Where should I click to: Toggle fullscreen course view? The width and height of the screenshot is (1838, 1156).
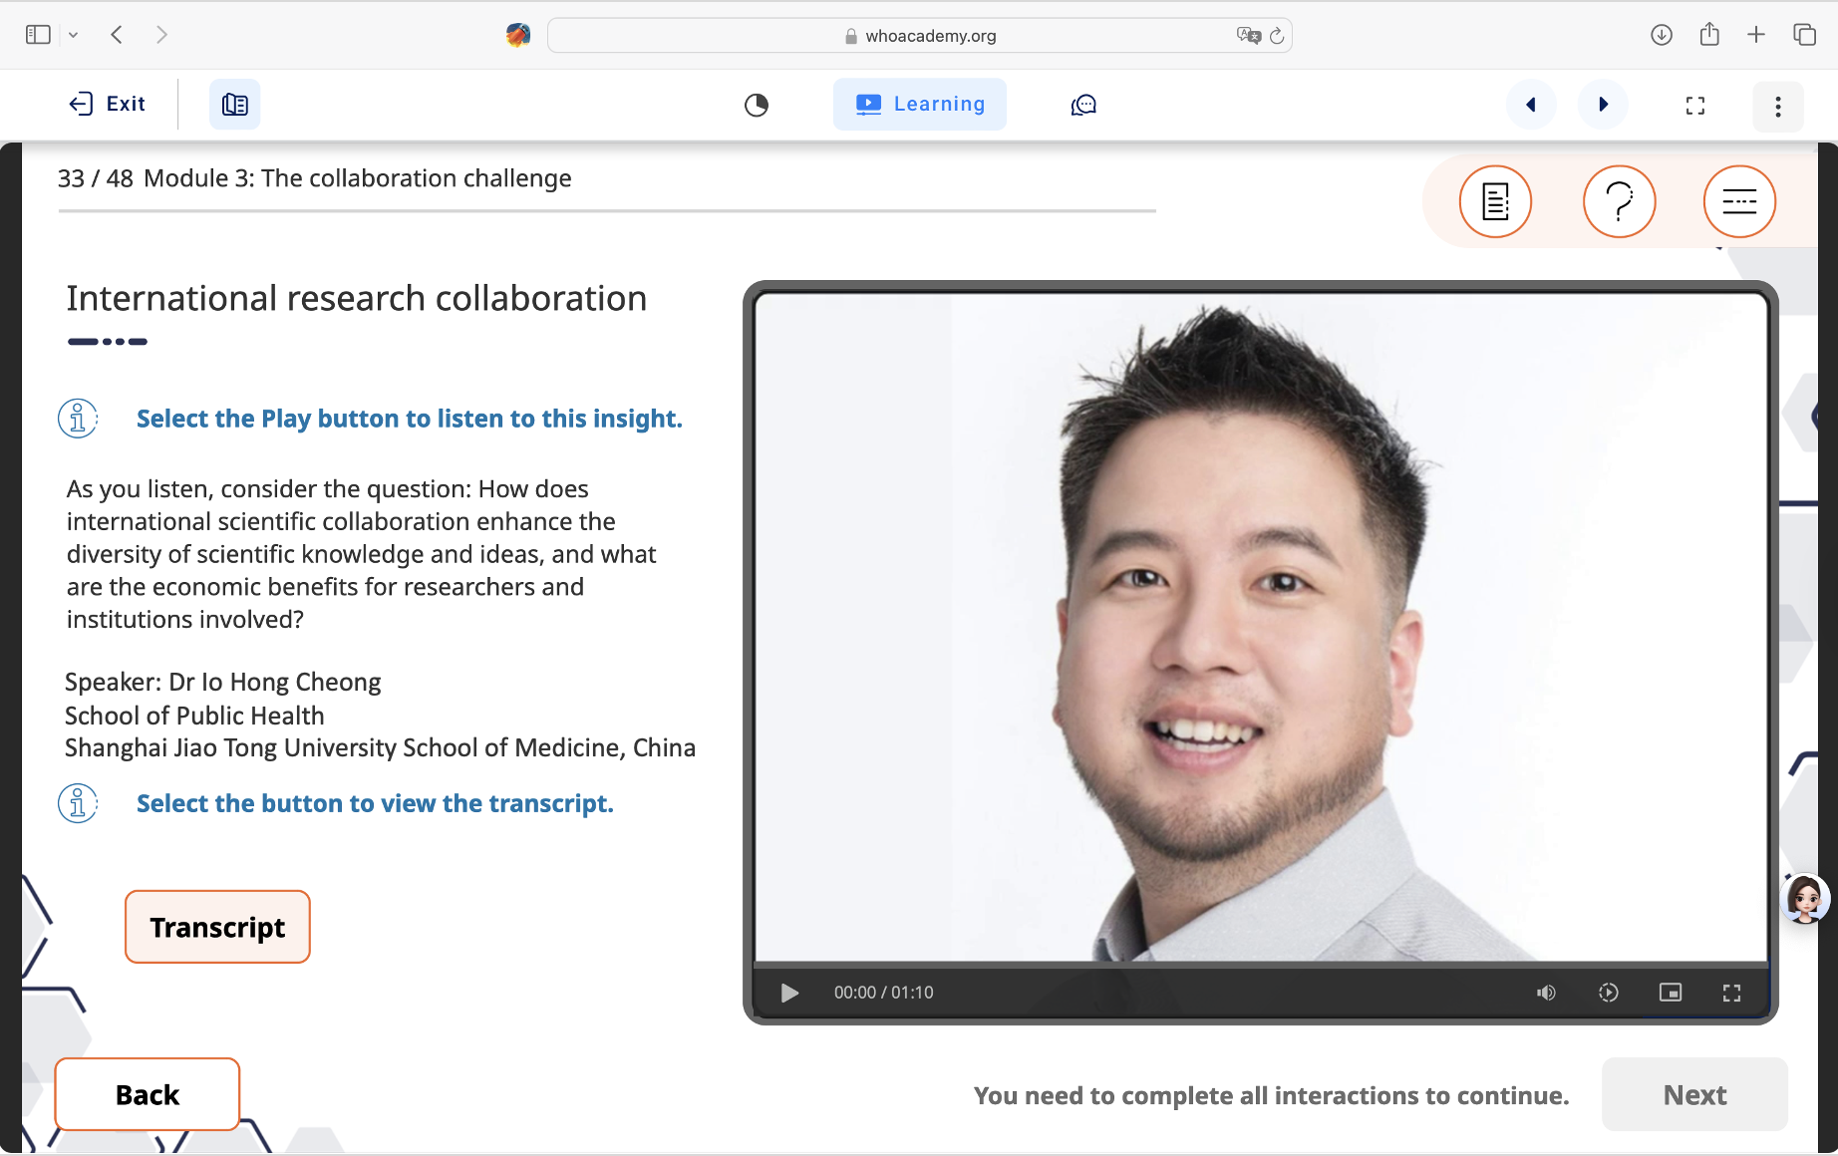click(1694, 106)
